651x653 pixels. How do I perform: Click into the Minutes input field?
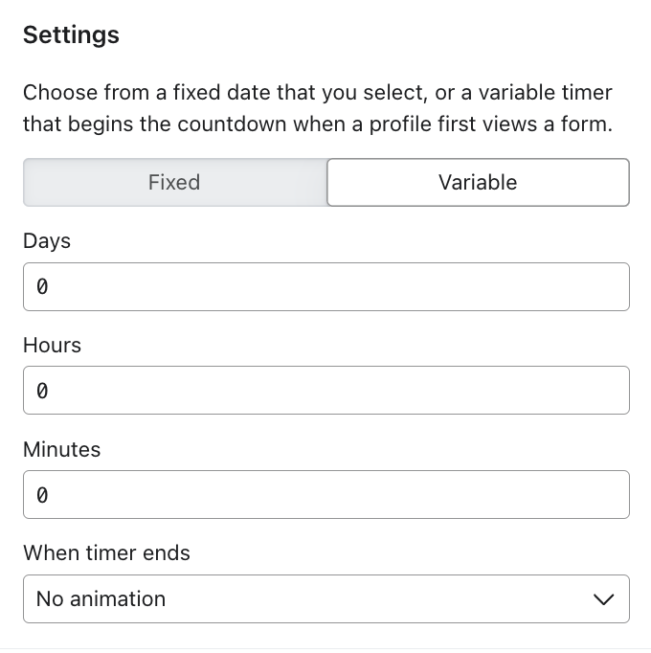point(325,494)
